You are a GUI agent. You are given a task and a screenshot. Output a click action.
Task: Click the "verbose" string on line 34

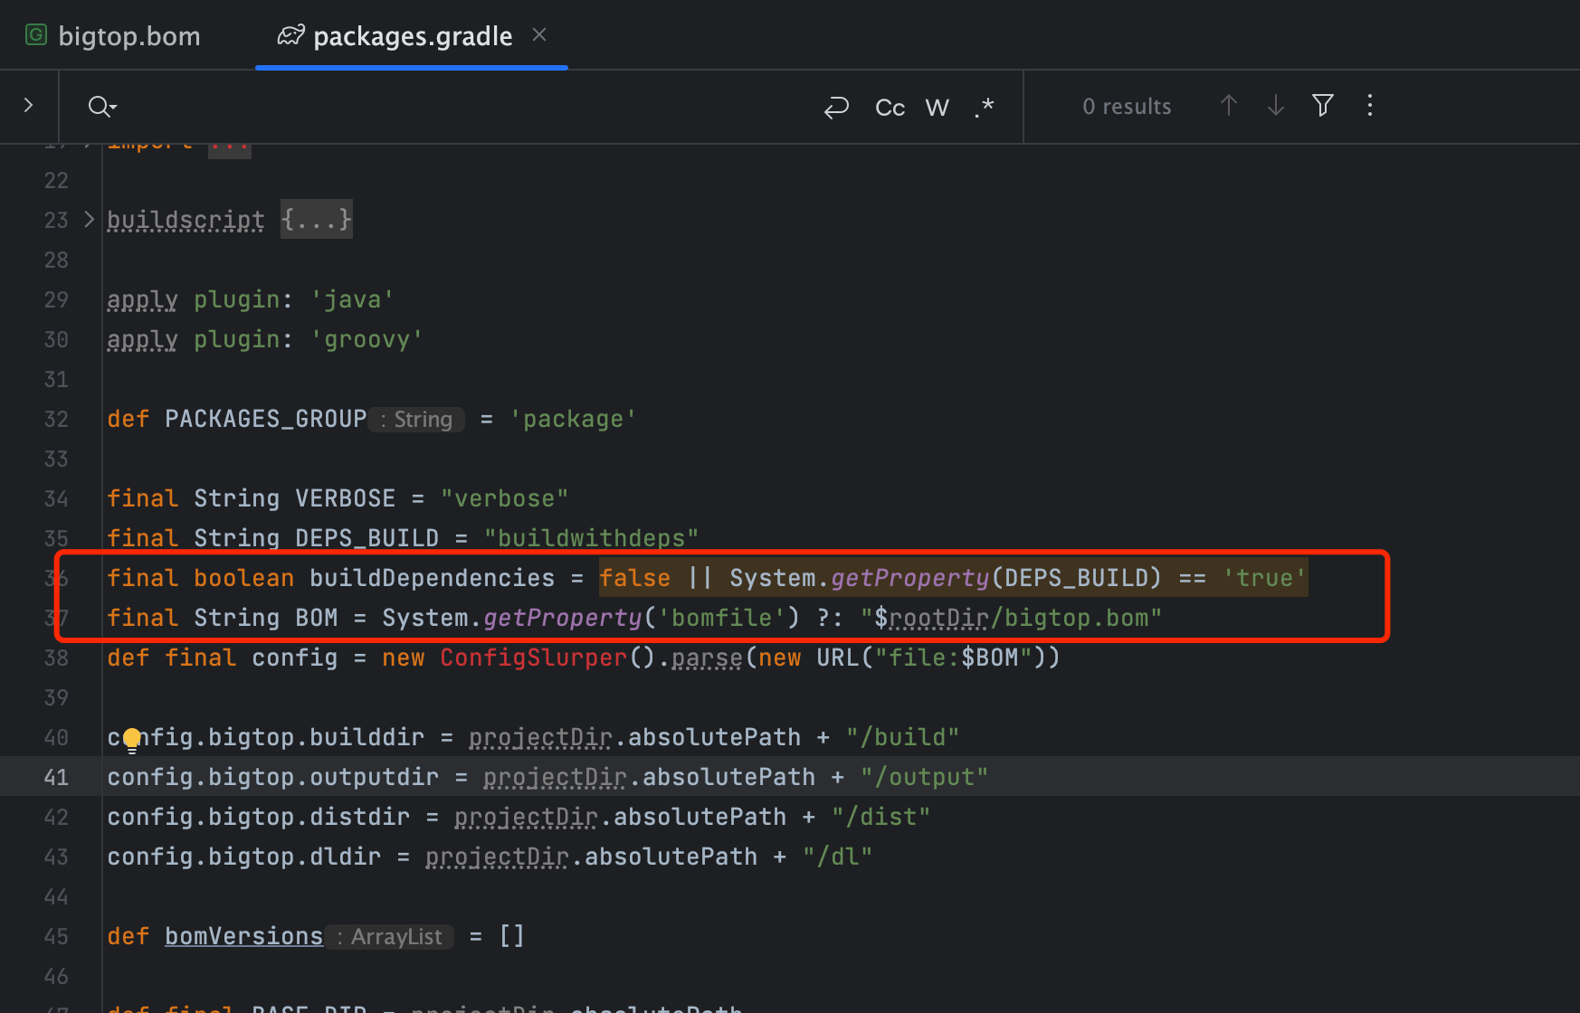[504, 498]
